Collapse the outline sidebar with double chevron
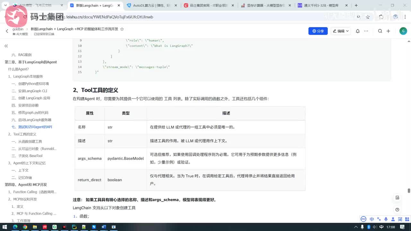Viewport: 411px width, 231px height. (x=6, y=46)
